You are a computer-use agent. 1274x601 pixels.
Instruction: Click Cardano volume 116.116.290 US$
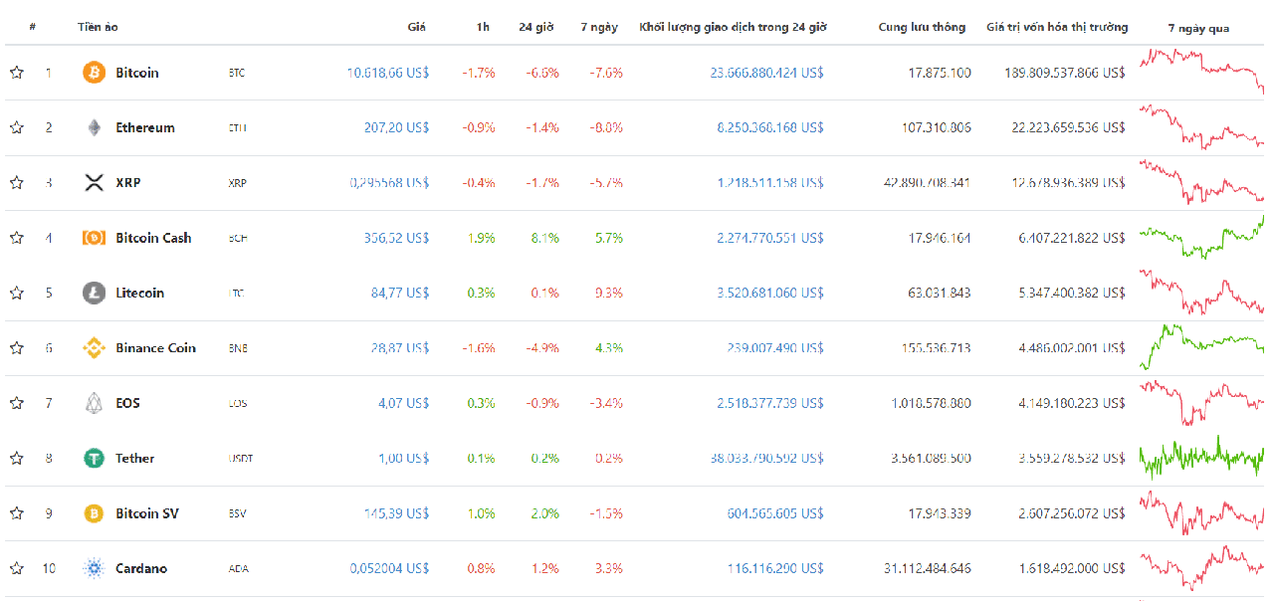pyautogui.click(x=775, y=568)
